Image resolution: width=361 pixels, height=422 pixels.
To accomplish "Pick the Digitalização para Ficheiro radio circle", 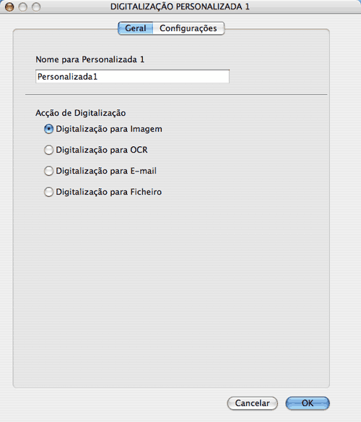I will (48, 192).
